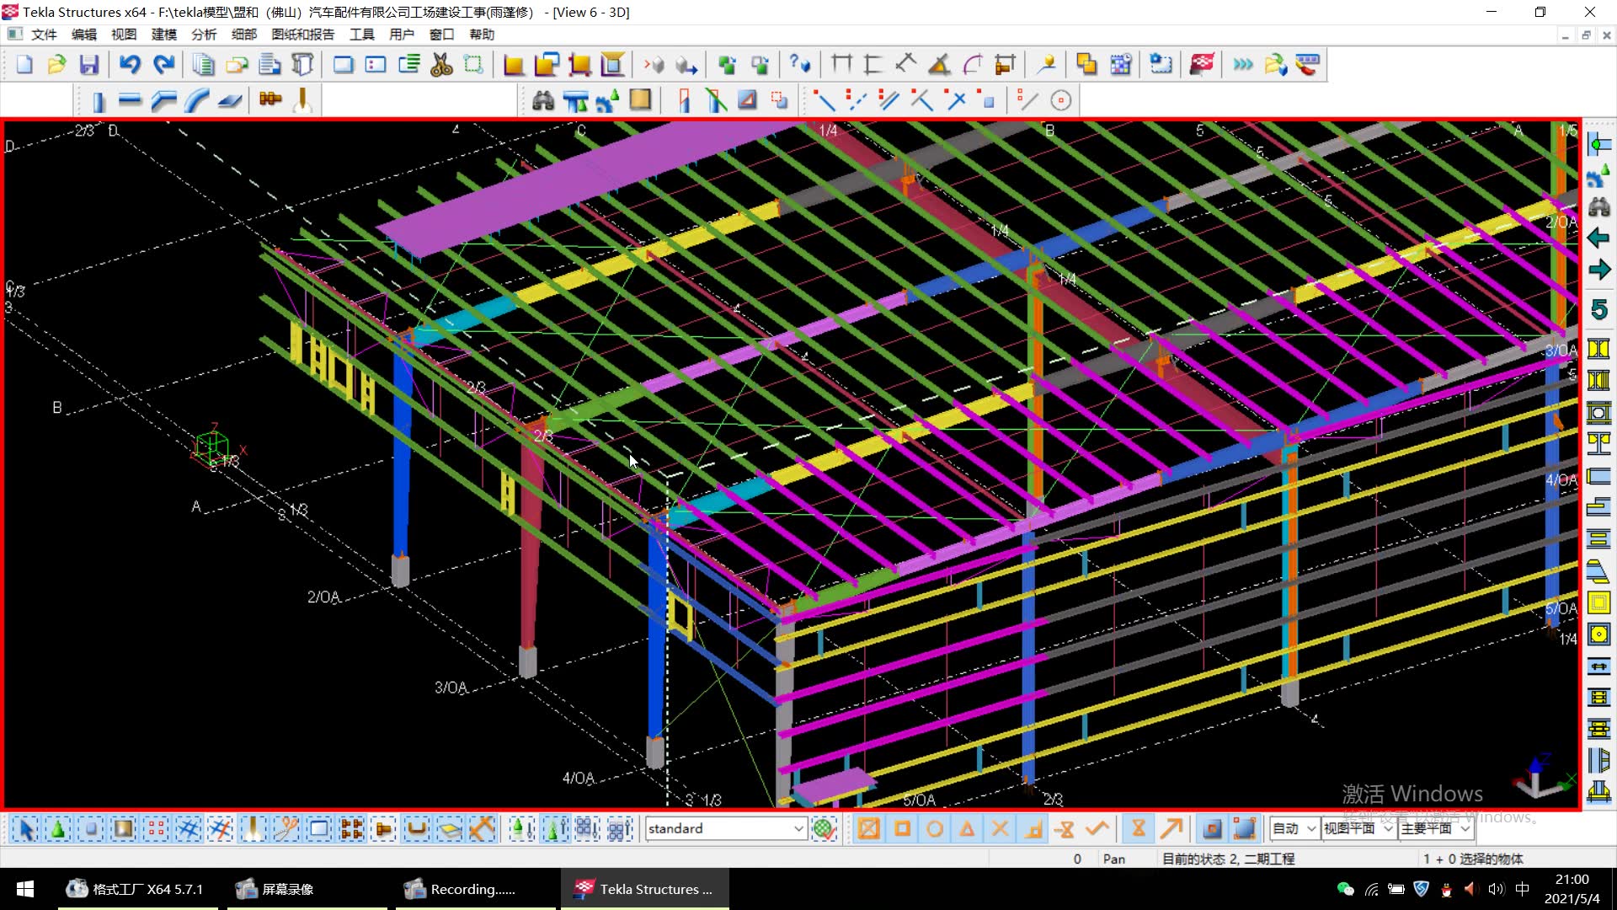Viewport: 1617px width, 910px height.
Task: Click the 格式工厂 X64 taskbar button
Action: click(137, 889)
